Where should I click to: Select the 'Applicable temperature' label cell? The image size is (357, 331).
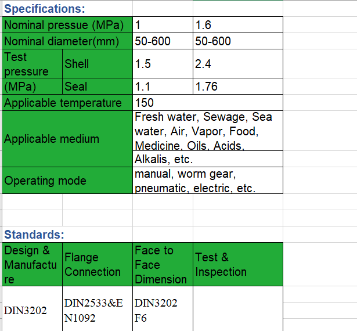pos(67,103)
